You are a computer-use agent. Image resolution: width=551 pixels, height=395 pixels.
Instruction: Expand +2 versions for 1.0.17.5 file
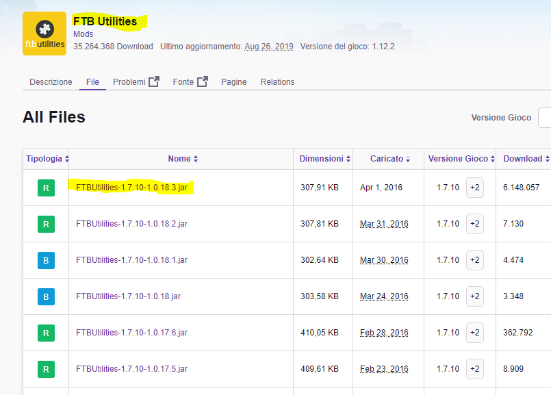point(475,369)
